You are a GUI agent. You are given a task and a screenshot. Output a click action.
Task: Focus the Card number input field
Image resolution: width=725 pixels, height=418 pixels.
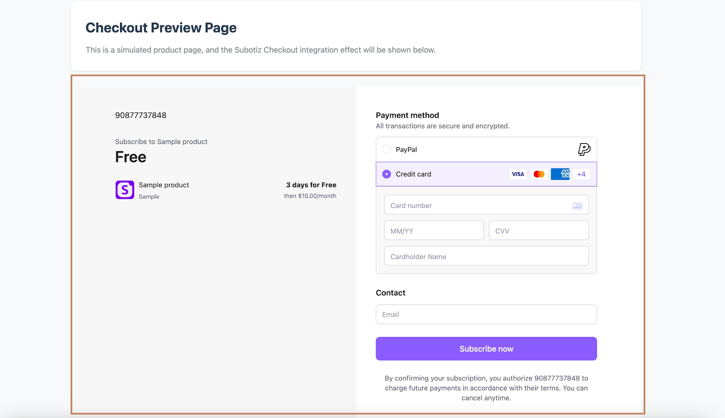pos(476,205)
